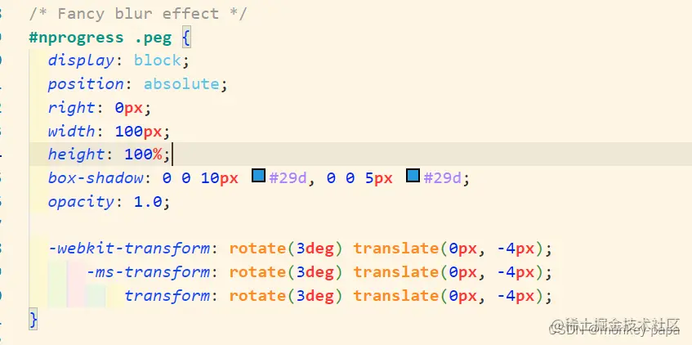
Task: Click 'translate' in the unprefixed transform line
Action: point(396,295)
